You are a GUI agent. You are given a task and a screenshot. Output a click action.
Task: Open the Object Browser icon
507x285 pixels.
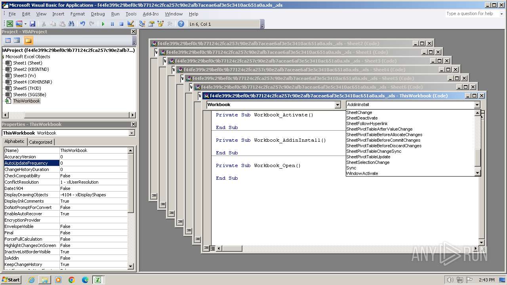click(160, 24)
